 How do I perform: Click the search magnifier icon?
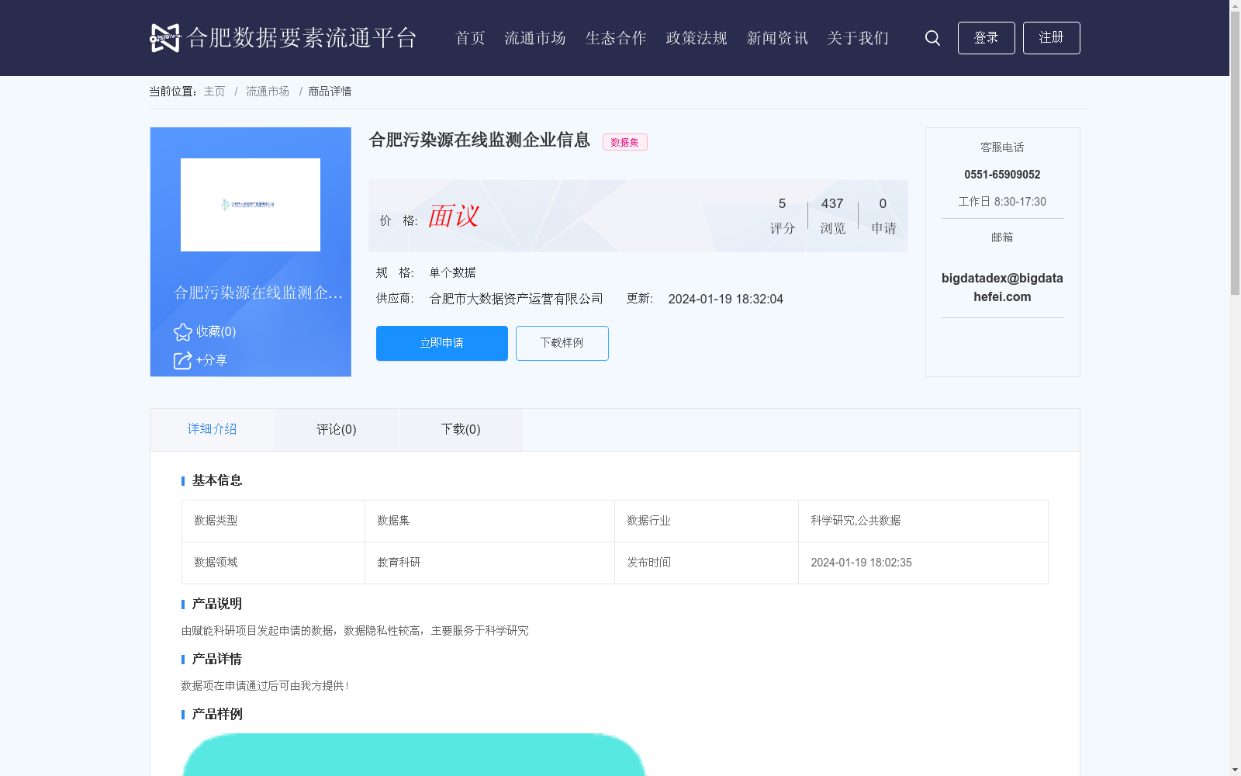(x=932, y=37)
